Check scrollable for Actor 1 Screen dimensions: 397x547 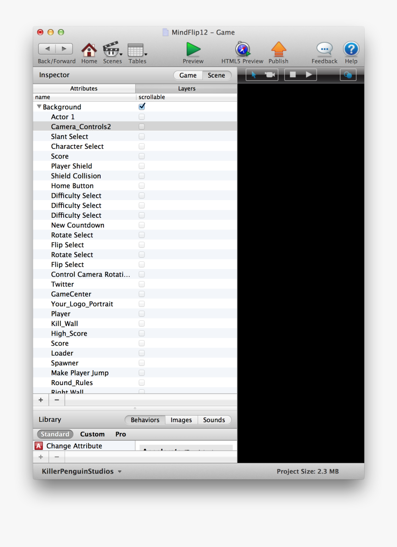pyautogui.click(x=142, y=117)
